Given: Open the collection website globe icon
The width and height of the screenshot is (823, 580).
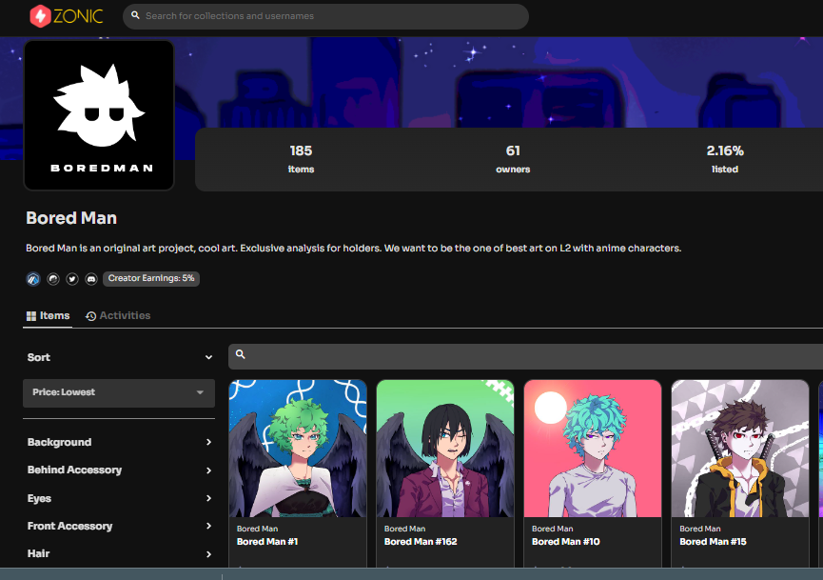Looking at the screenshot, I should 53,279.
